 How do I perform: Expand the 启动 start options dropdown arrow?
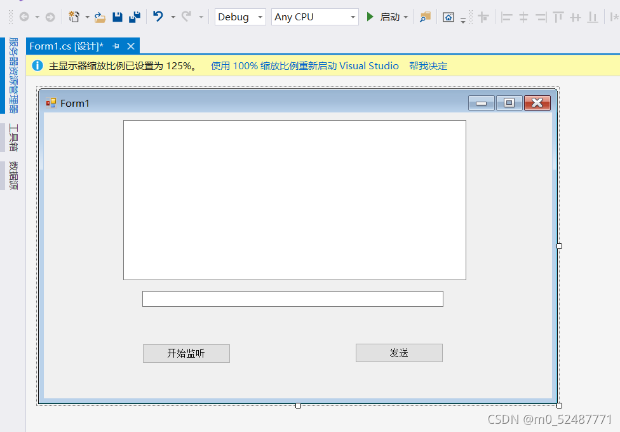point(406,17)
